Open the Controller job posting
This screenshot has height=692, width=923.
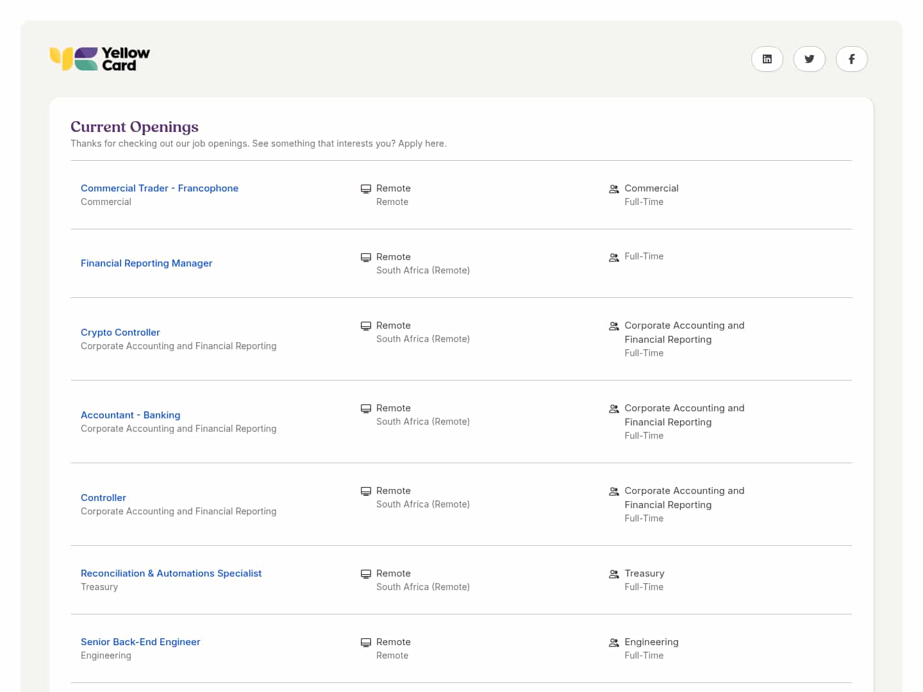(x=103, y=498)
